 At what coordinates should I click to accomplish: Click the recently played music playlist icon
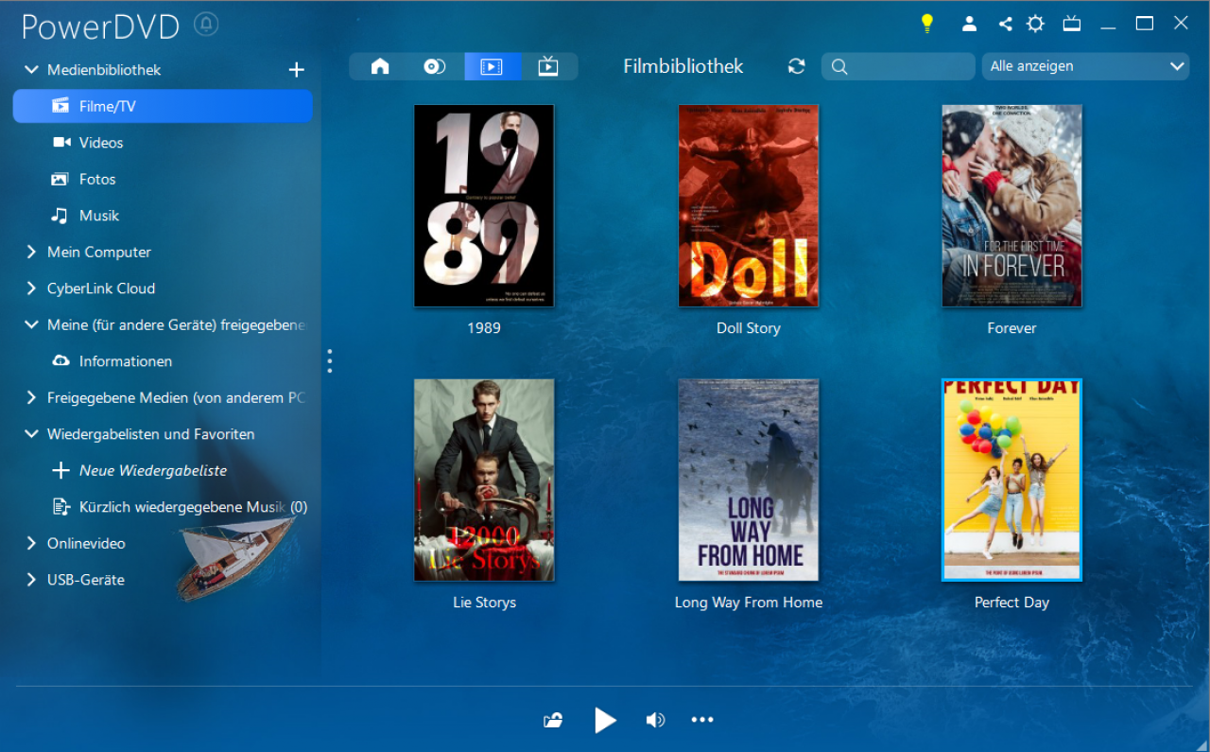pos(61,507)
